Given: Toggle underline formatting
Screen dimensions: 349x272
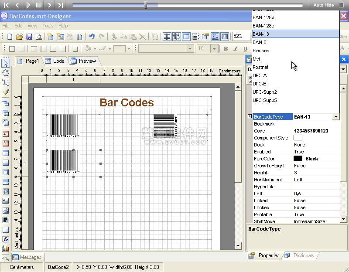Looking at the screenshot, I should [245, 48].
